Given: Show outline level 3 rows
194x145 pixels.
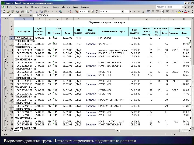Looking at the screenshot, I should (8, 19).
